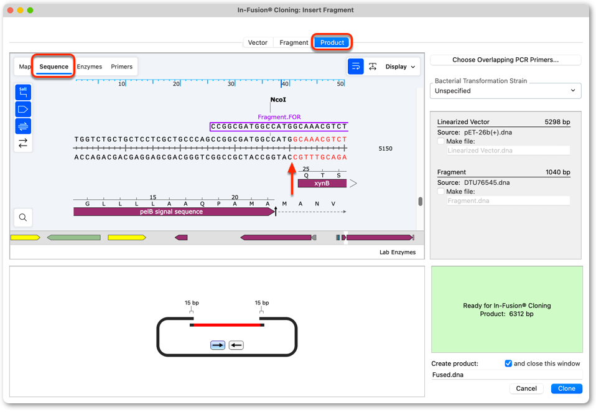Open Lab Enzymes selector
596x412 pixels.
[398, 253]
